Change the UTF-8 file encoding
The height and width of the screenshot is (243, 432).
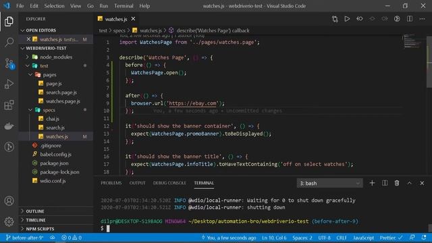point(324,238)
